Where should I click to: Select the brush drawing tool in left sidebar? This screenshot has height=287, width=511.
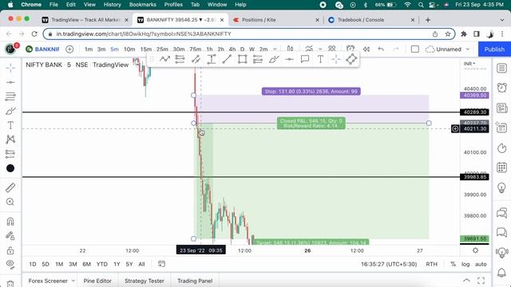pyautogui.click(x=10, y=111)
